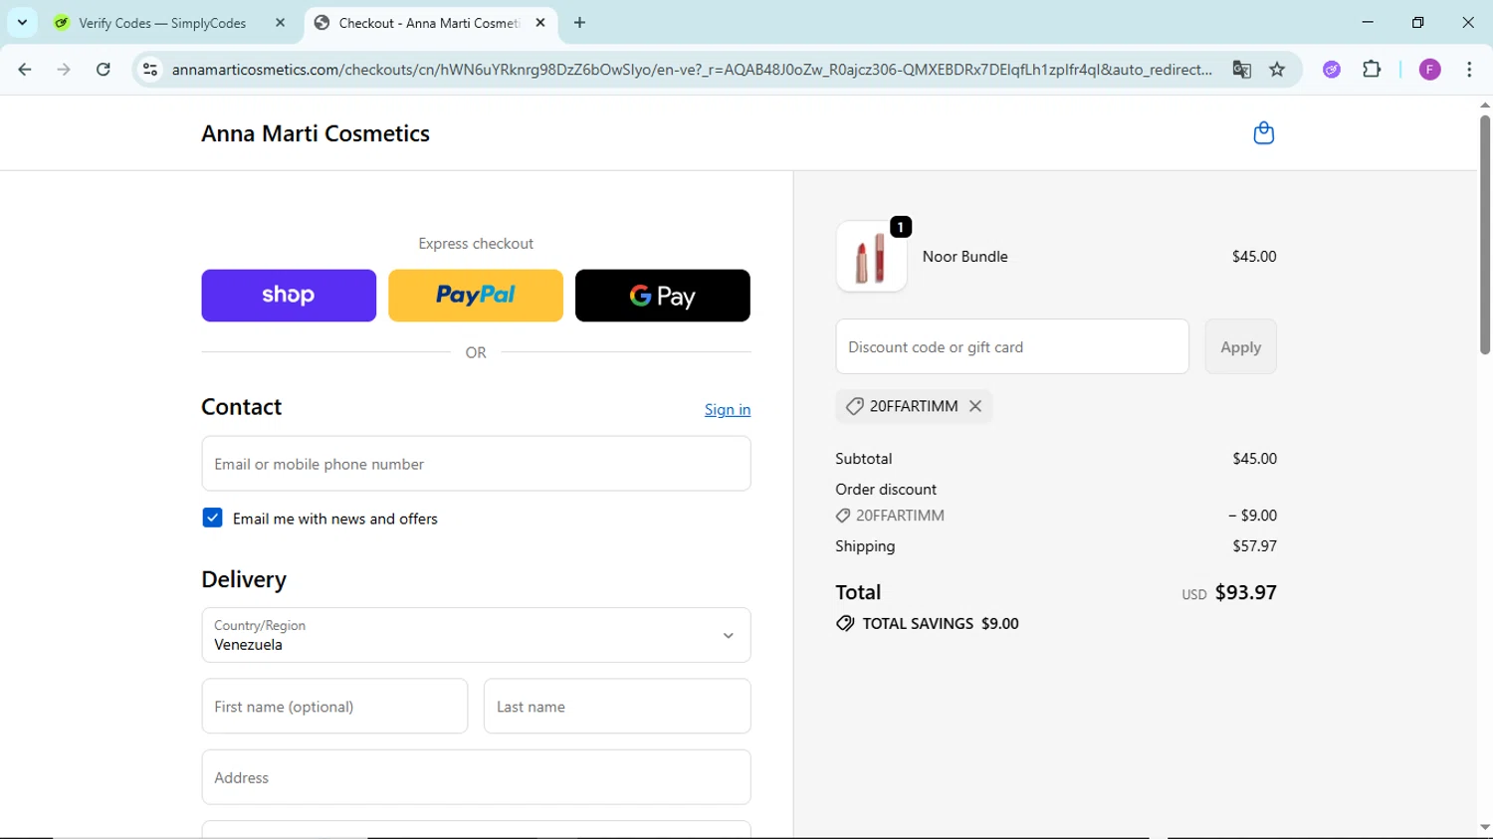The height and width of the screenshot is (839, 1493).
Task: Choose Google Pay express checkout
Action: coord(663,296)
